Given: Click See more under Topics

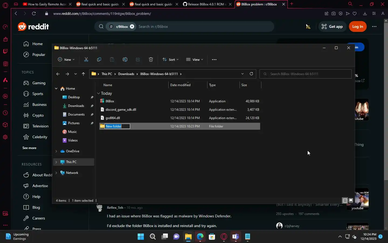Looking at the screenshot, I should [29, 148].
